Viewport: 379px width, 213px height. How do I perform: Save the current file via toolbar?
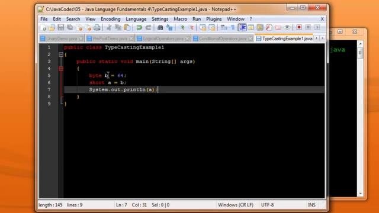click(x=60, y=28)
